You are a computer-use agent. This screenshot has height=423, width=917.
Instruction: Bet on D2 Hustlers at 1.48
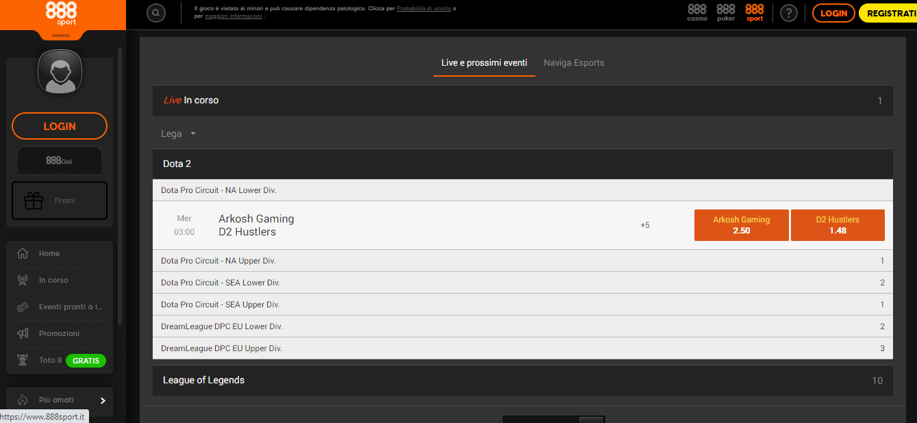click(838, 225)
